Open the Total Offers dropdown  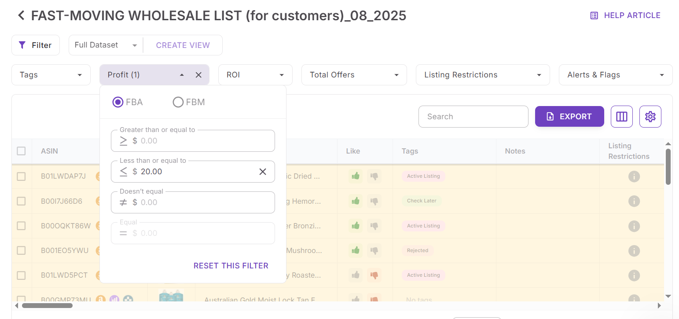(x=354, y=75)
